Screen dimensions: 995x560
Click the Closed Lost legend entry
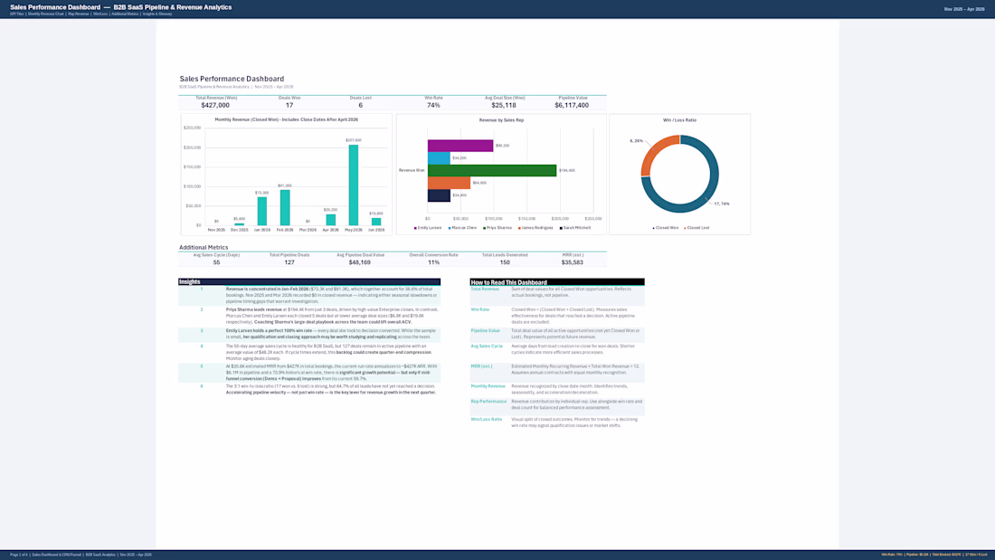(696, 227)
